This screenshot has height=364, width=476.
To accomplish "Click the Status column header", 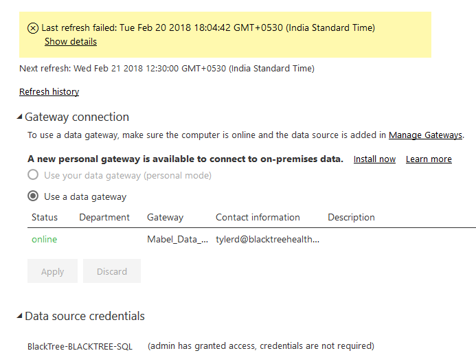I will 45,217.
